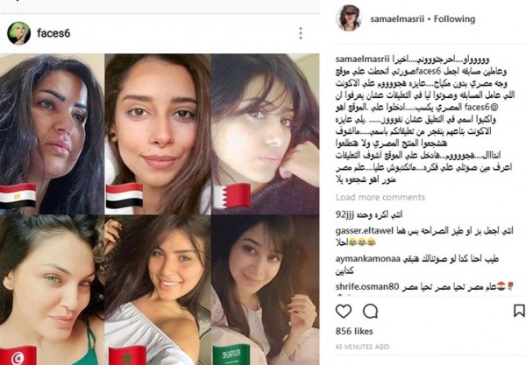Select the bottom-left photo with Tunisia flag

[52, 290]
